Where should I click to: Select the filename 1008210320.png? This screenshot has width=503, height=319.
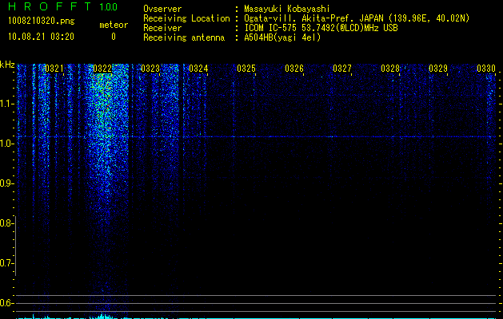coord(42,22)
